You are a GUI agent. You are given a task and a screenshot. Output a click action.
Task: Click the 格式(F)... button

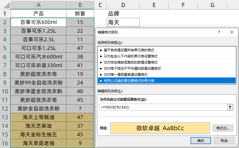223,128
